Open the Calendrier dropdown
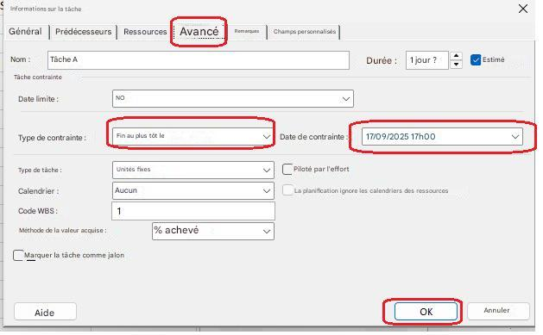The height and width of the screenshot is (335, 543). 193,190
